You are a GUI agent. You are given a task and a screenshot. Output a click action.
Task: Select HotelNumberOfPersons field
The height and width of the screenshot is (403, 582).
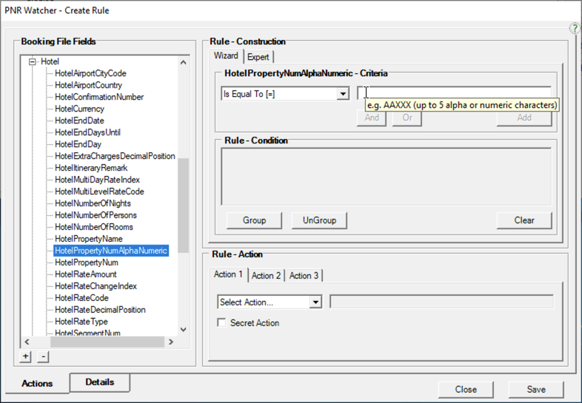(x=96, y=215)
